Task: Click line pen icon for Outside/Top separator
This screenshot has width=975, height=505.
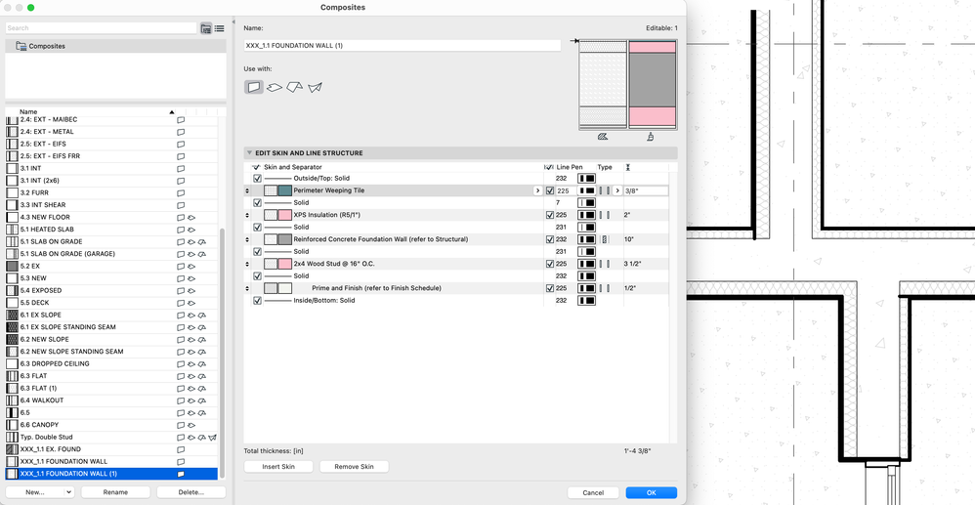Action: click(586, 179)
